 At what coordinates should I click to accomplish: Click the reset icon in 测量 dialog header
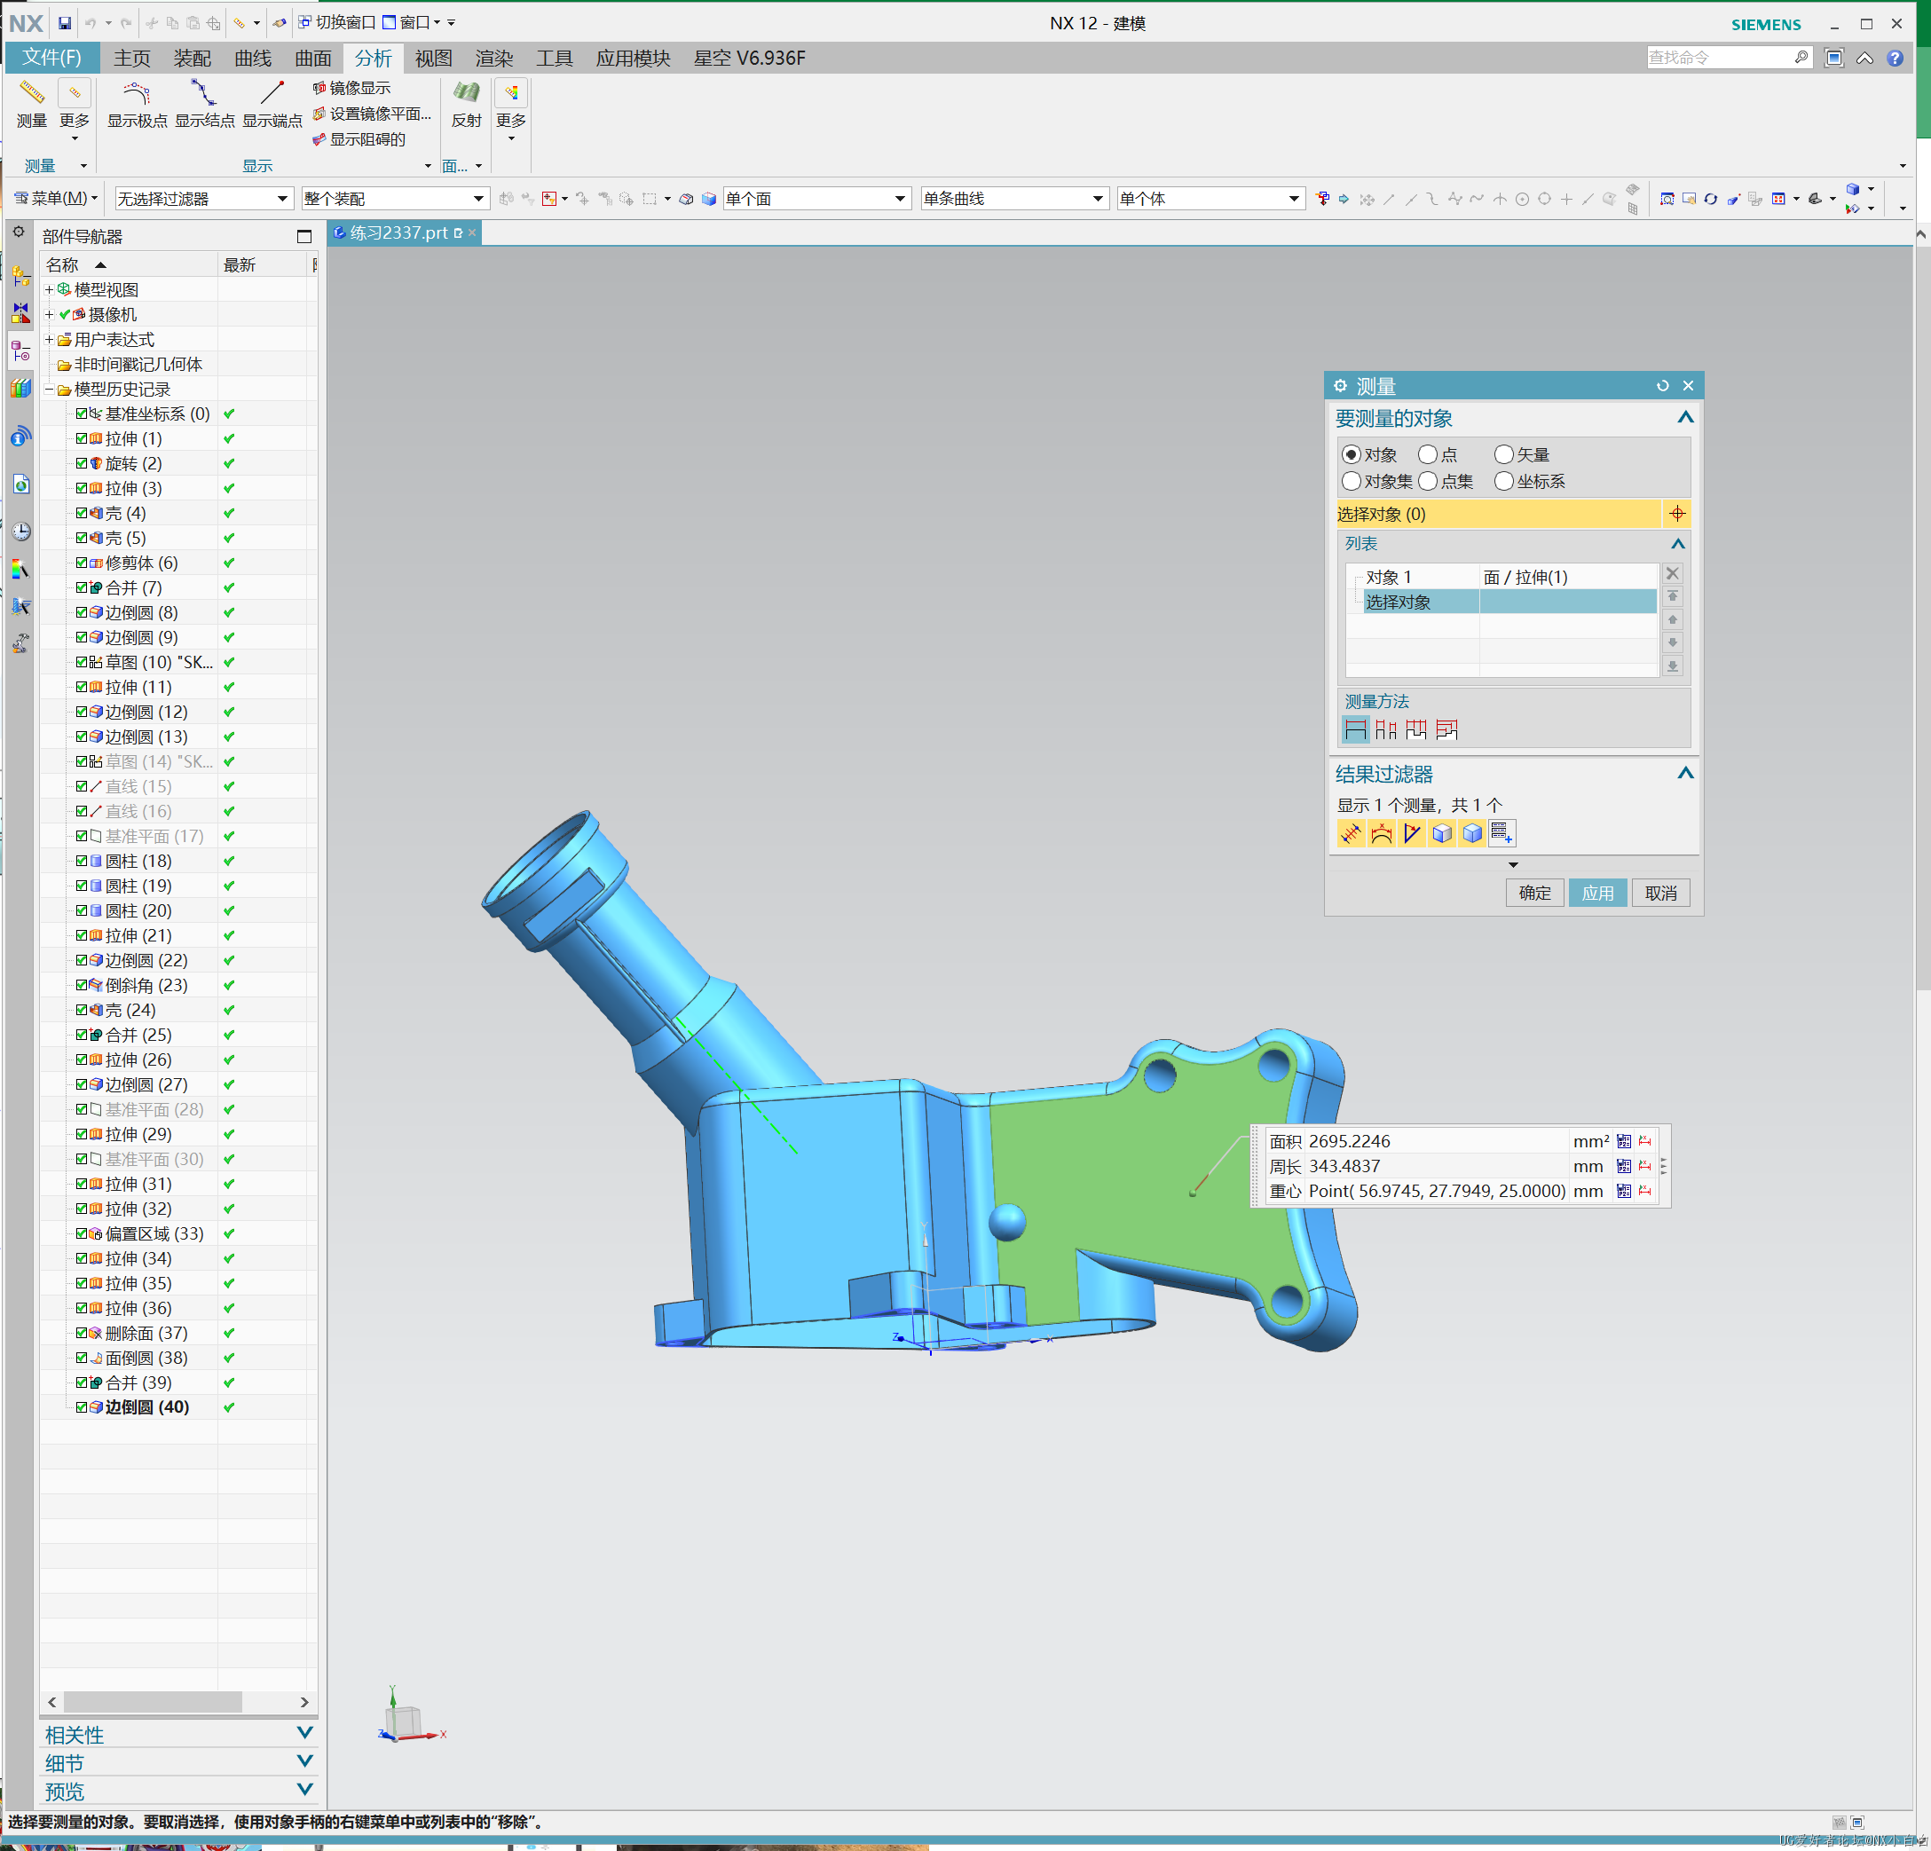pyautogui.click(x=1663, y=386)
